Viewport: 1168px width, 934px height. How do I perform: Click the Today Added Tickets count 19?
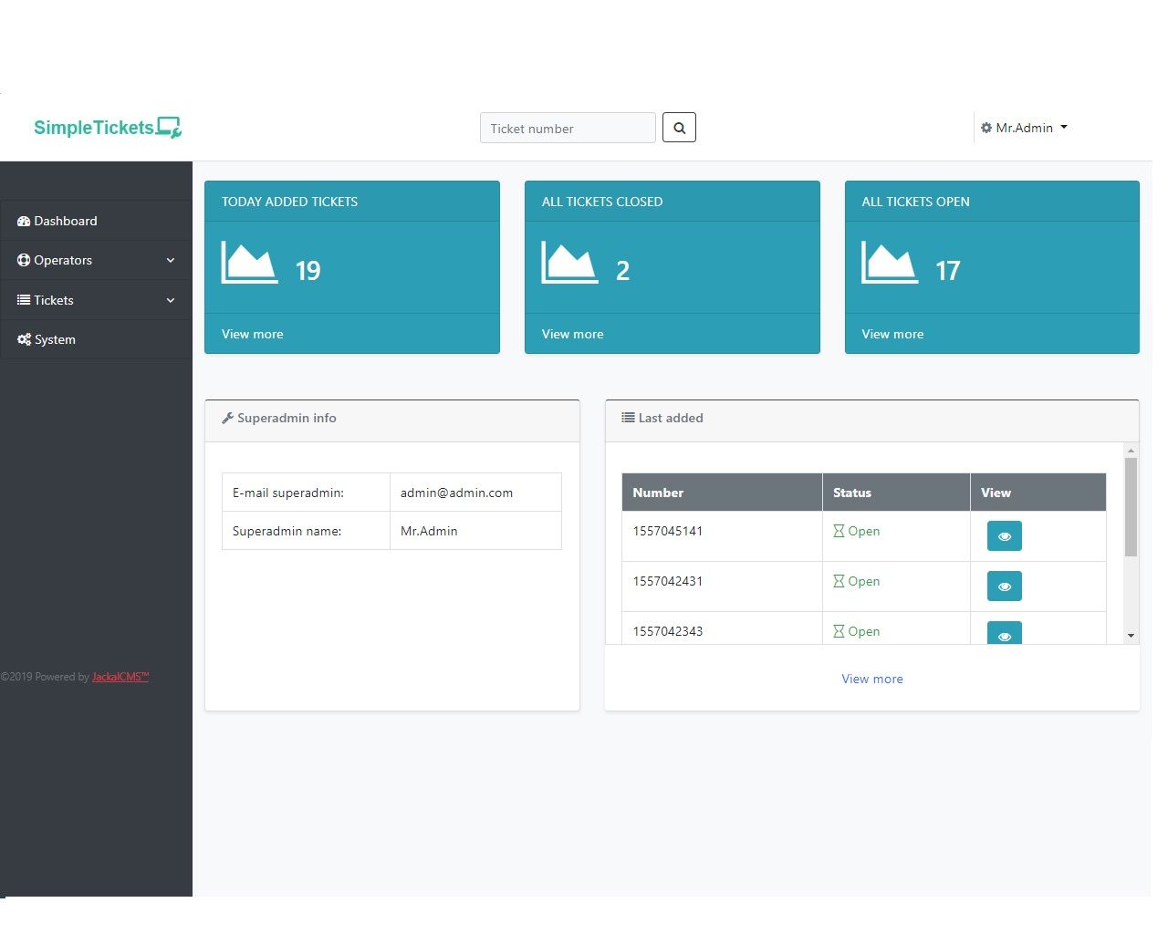pos(308,271)
